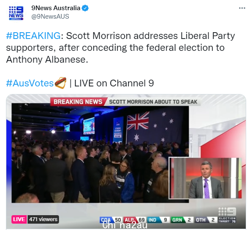Open the 9News Australia profile avatar

[16, 13]
